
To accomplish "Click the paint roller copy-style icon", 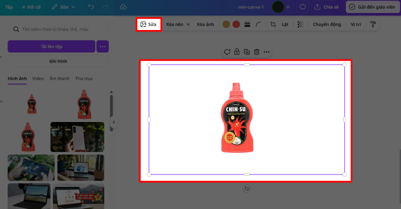I will (372, 24).
